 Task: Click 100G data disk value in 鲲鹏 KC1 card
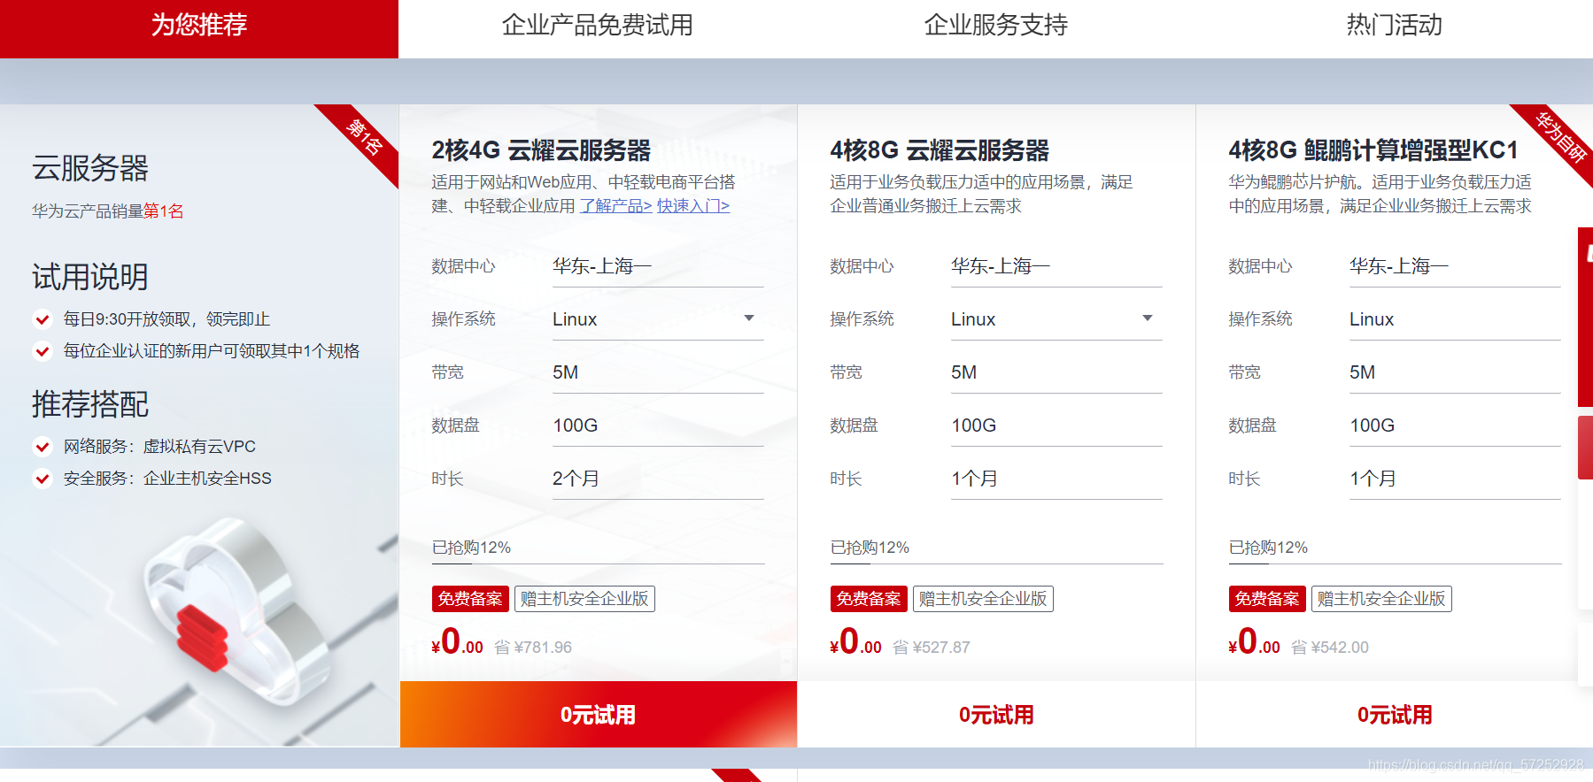[x=1373, y=425]
